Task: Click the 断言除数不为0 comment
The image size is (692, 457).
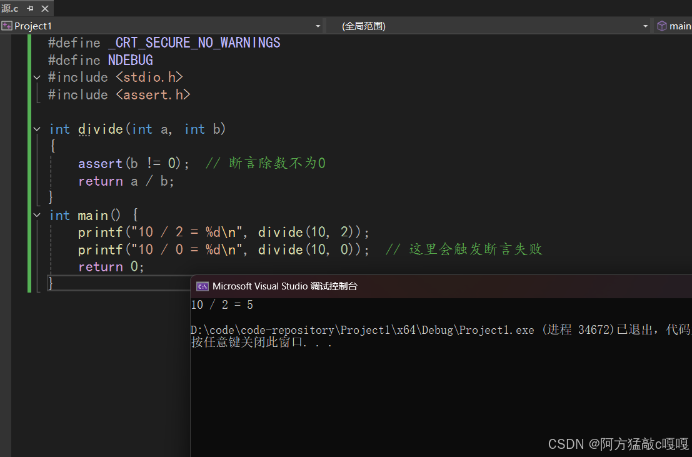Action: tap(266, 163)
